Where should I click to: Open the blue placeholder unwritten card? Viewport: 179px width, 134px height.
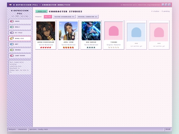click(x=136, y=35)
